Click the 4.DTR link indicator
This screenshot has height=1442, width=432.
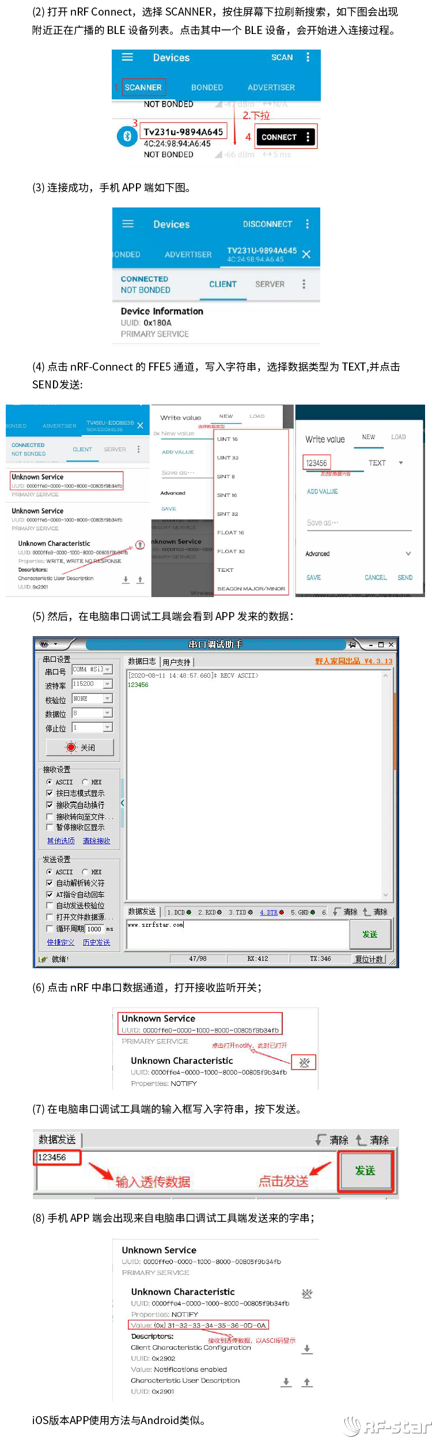[x=271, y=912]
